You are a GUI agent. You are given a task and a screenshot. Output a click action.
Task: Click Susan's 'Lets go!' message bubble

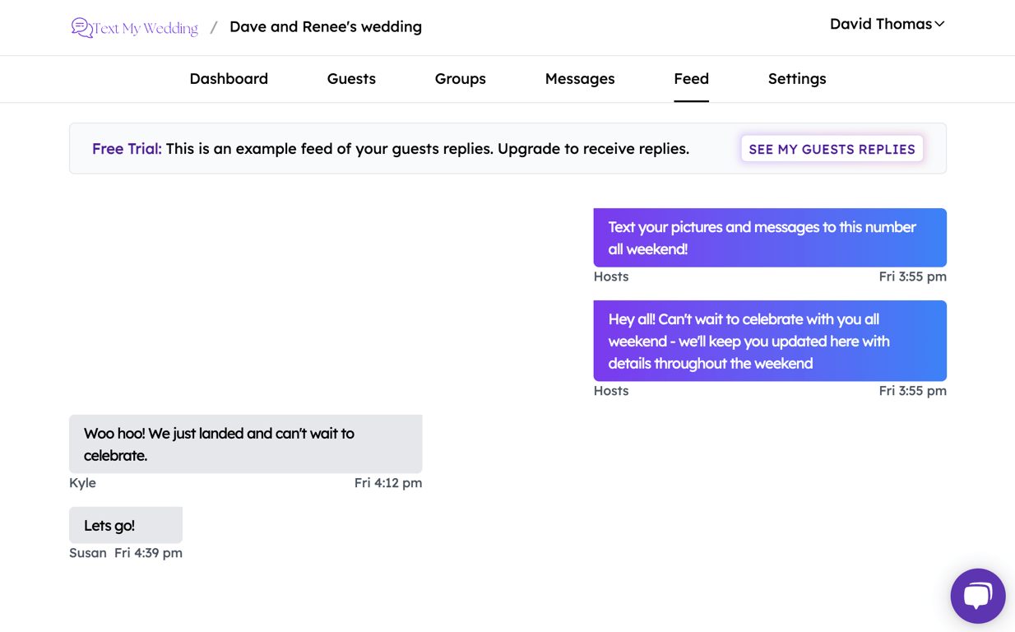click(x=125, y=524)
